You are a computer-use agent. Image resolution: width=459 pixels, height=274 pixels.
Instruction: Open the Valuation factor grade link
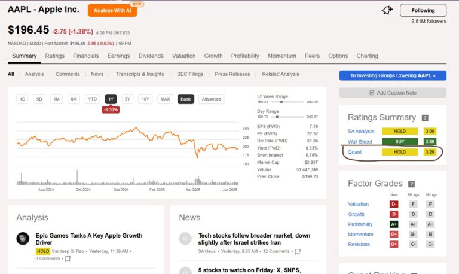coord(359,204)
